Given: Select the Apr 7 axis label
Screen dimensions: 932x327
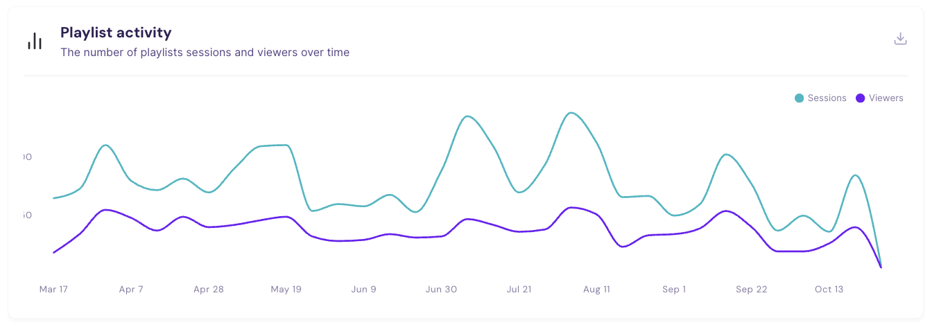Looking at the screenshot, I should click(x=131, y=290).
